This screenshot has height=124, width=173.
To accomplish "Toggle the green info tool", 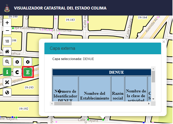I will [7, 72].
